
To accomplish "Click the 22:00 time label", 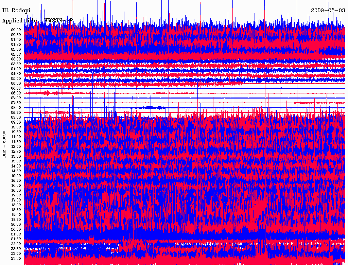I will 16,244.
